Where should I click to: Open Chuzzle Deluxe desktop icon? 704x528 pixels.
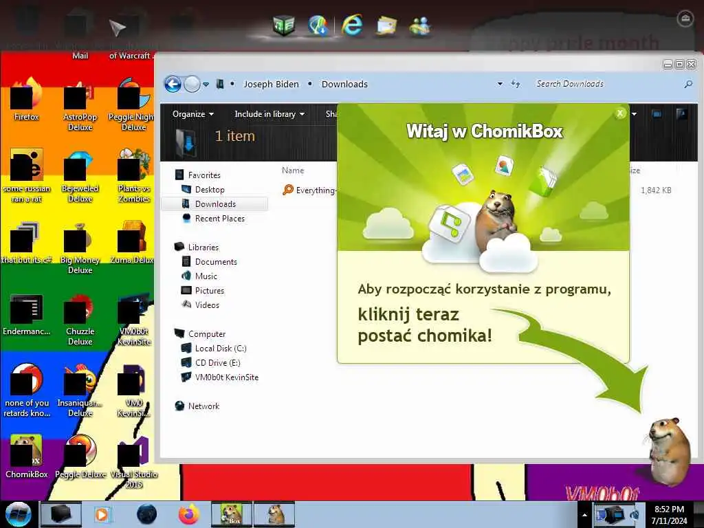tap(80, 319)
